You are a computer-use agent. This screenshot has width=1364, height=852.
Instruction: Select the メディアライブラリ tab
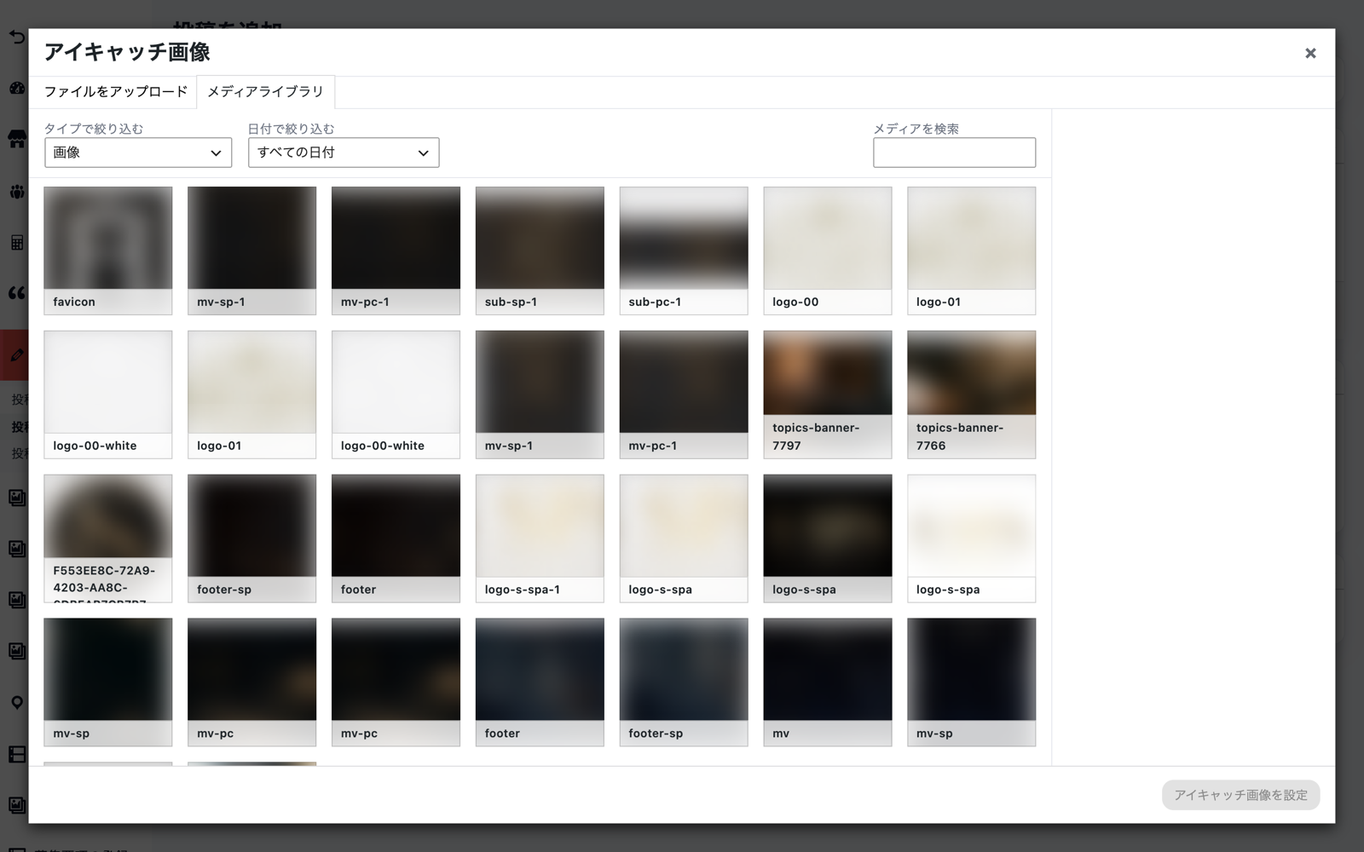[266, 92]
